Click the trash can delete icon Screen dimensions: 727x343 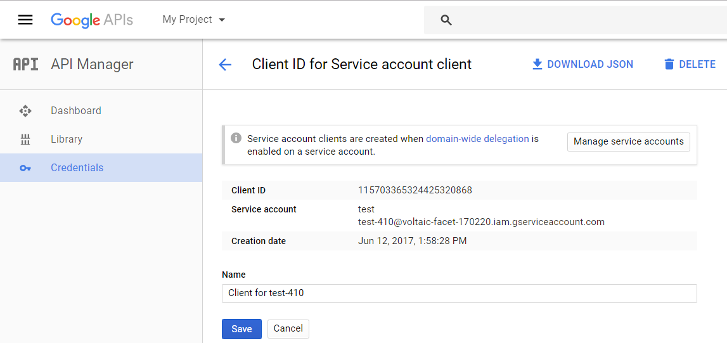tap(669, 64)
